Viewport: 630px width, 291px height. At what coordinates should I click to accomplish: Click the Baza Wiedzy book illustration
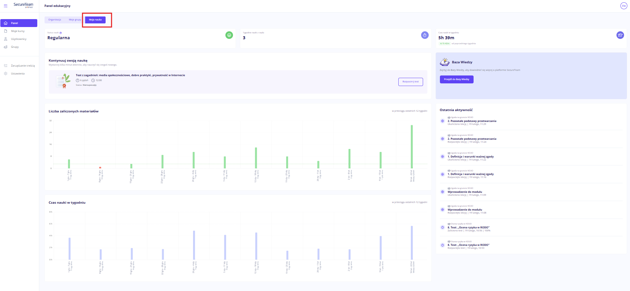click(445, 62)
